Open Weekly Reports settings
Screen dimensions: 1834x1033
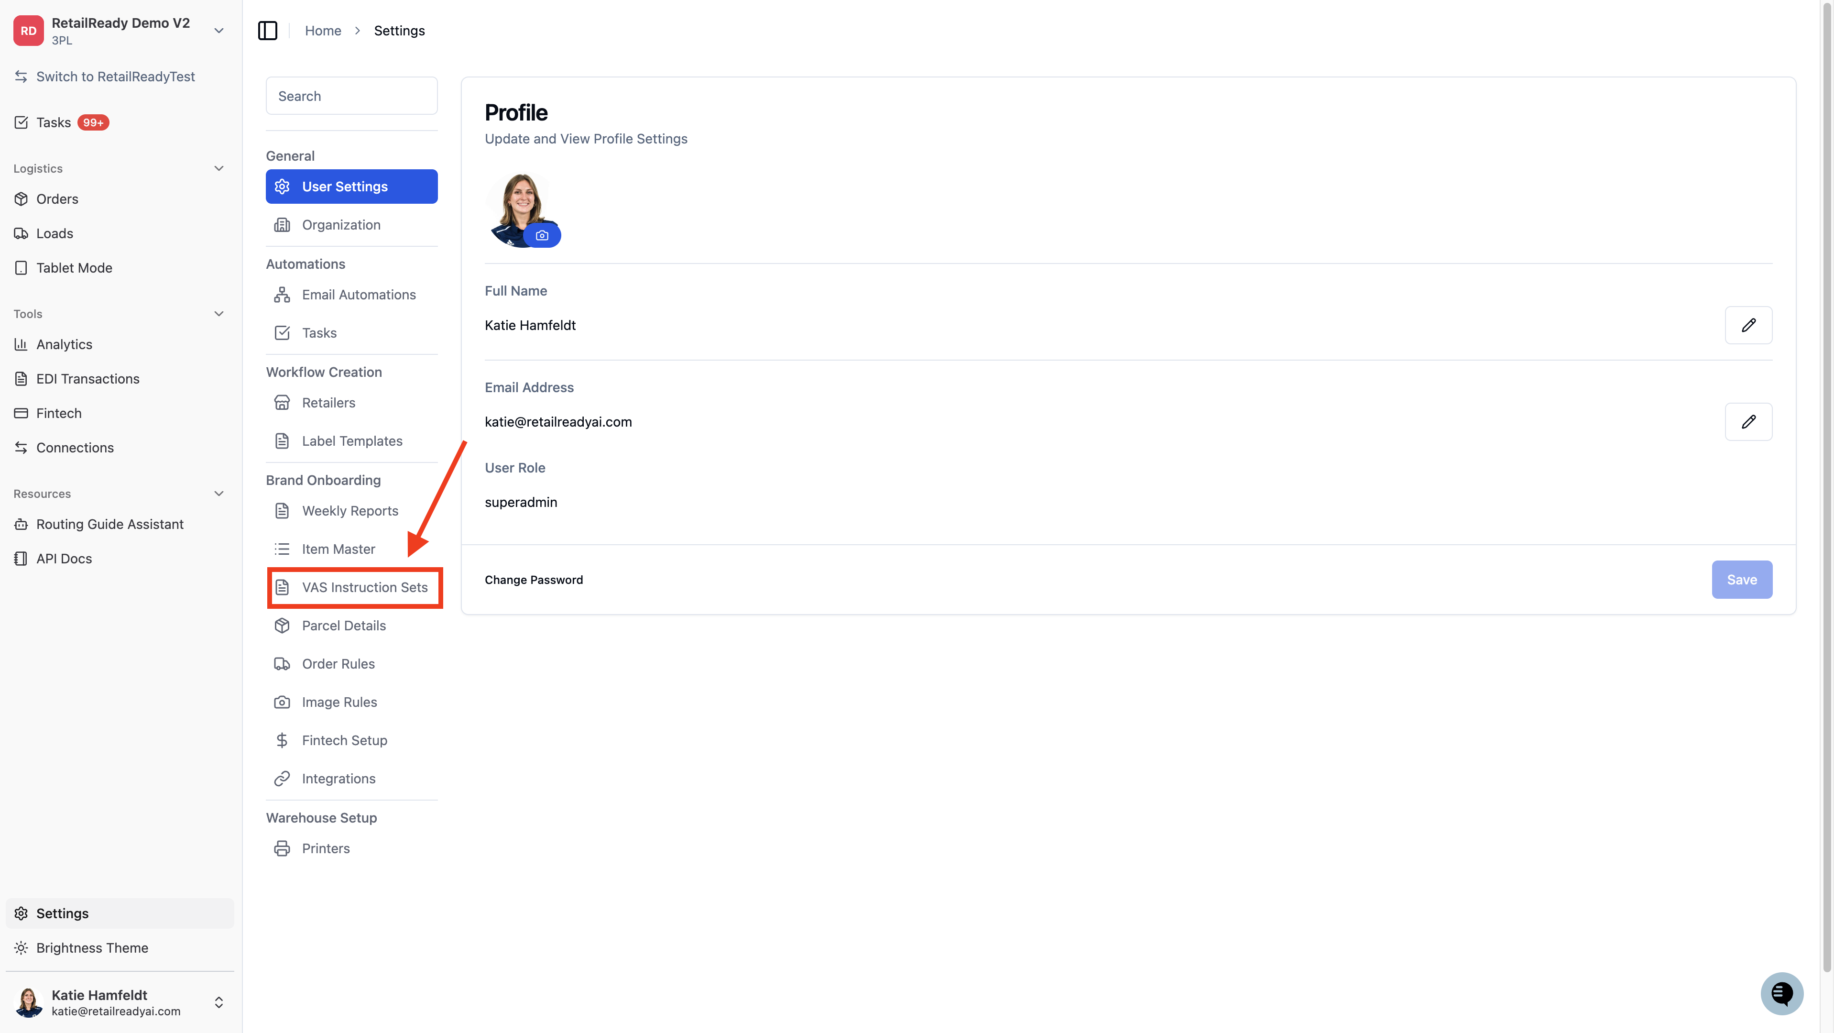[x=352, y=511]
